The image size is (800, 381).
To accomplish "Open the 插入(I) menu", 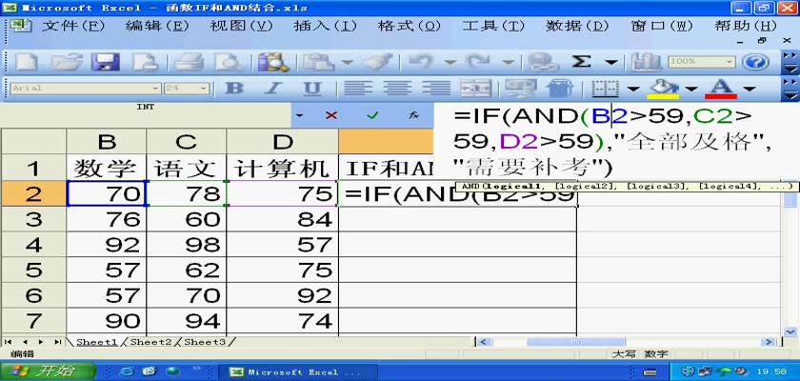I will click(326, 26).
